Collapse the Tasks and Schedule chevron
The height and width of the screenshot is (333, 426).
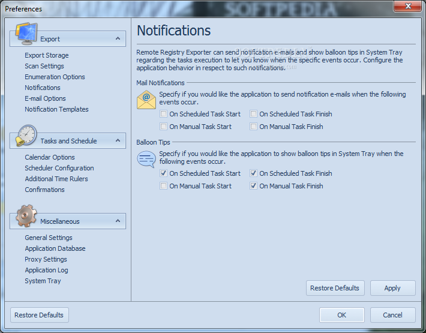[118, 140]
